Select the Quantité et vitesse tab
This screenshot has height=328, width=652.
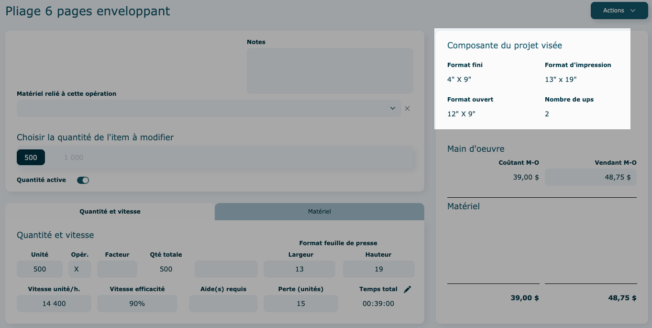pyautogui.click(x=110, y=212)
